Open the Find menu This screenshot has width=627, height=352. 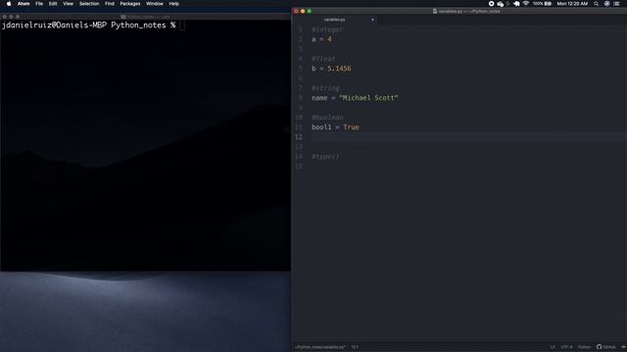click(110, 4)
